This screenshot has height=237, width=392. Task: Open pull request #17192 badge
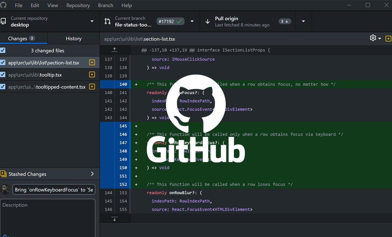click(171, 22)
